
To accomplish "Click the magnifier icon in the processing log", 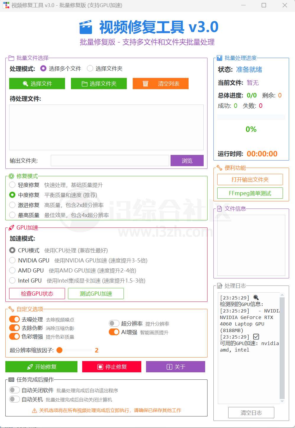I will (x=256, y=298).
